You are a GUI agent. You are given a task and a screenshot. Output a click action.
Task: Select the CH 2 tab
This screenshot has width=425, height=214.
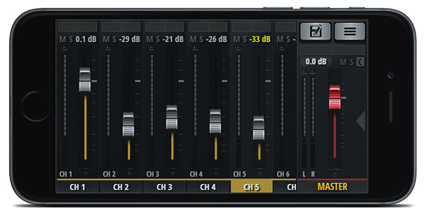click(x=121, y=187)
